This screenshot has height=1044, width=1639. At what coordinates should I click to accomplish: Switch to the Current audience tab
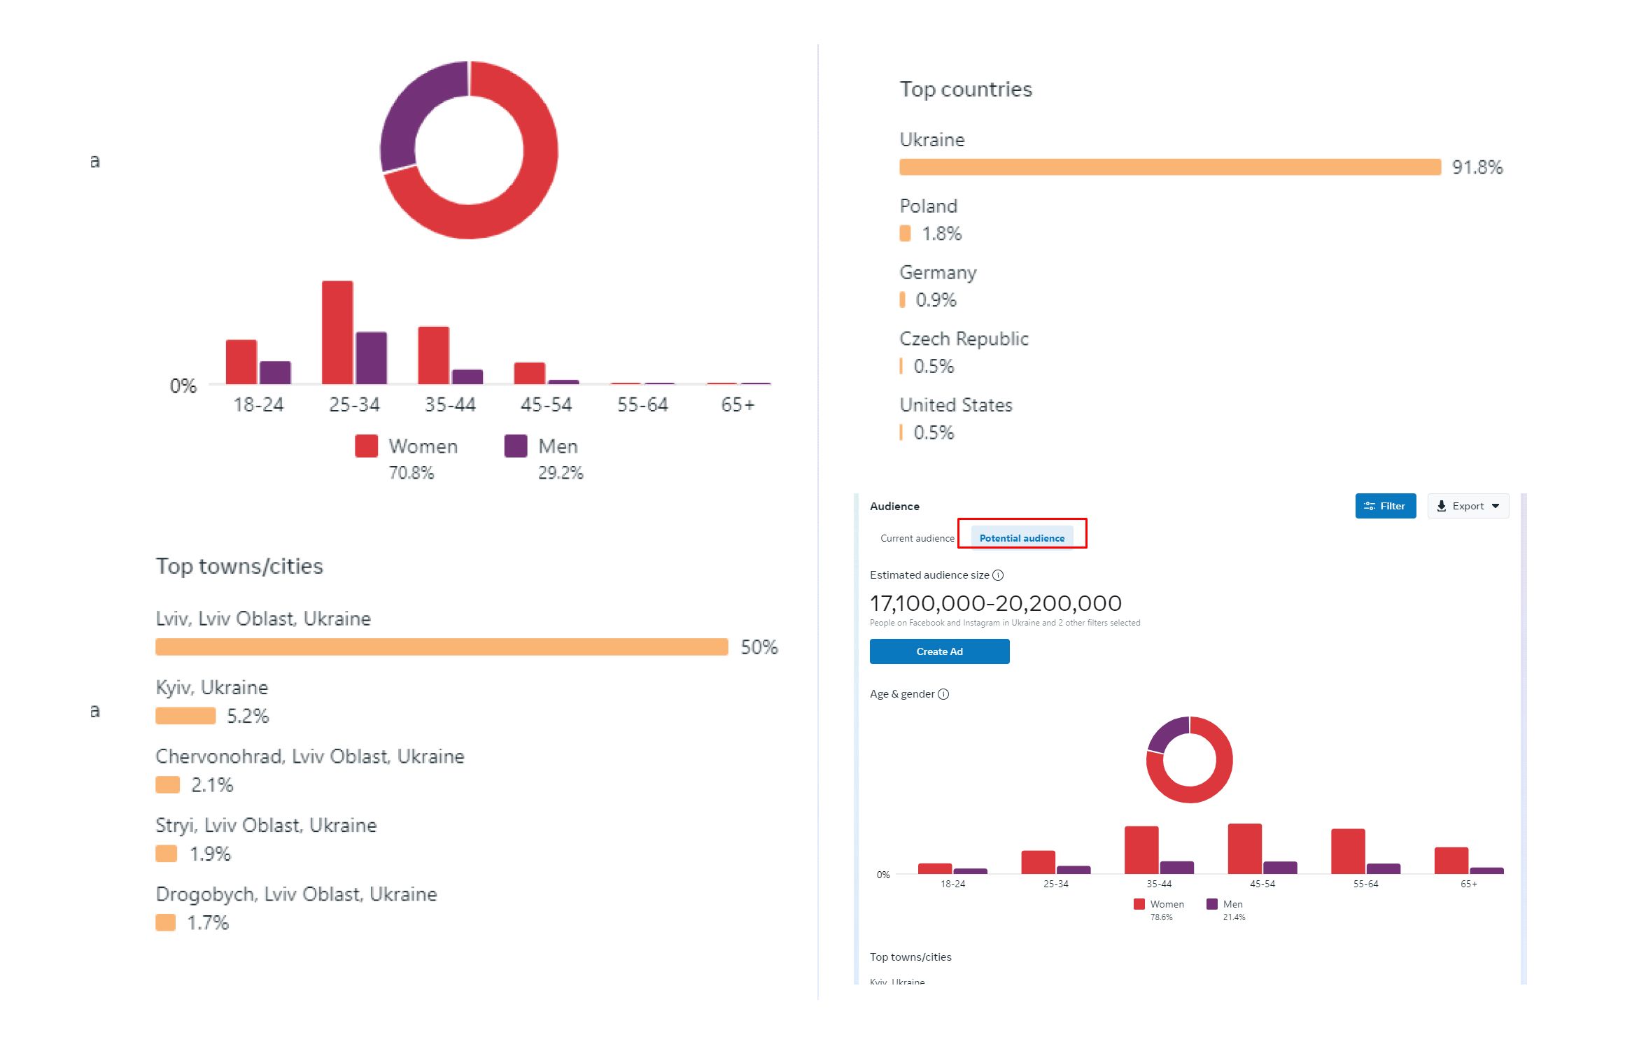coord(917,538)
